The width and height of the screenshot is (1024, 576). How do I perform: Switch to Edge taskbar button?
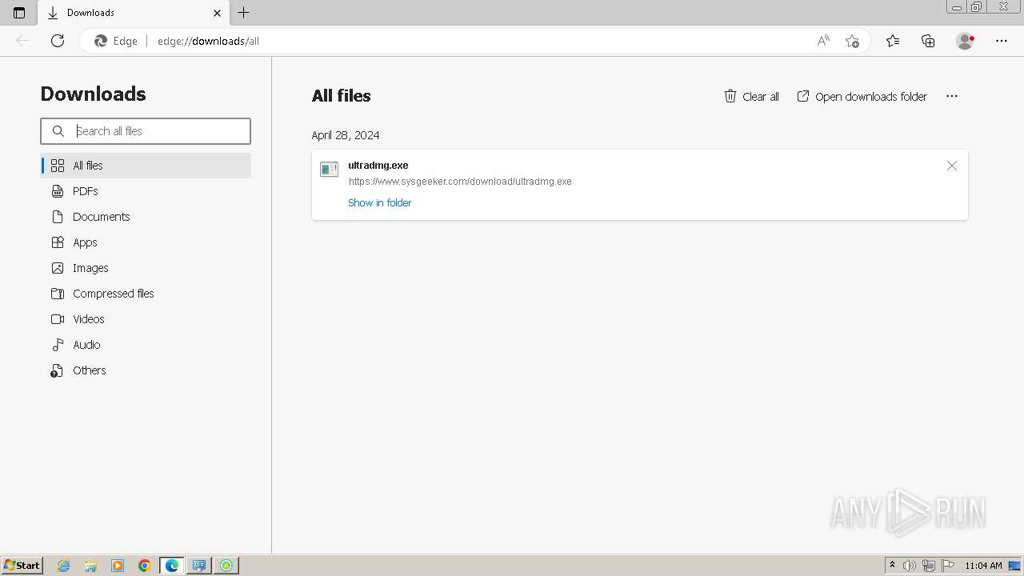click(172, 566)
